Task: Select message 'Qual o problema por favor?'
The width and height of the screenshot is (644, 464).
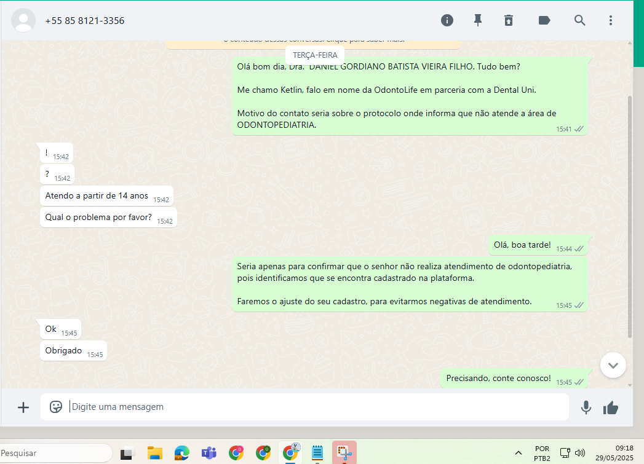Action: (108, 218)
